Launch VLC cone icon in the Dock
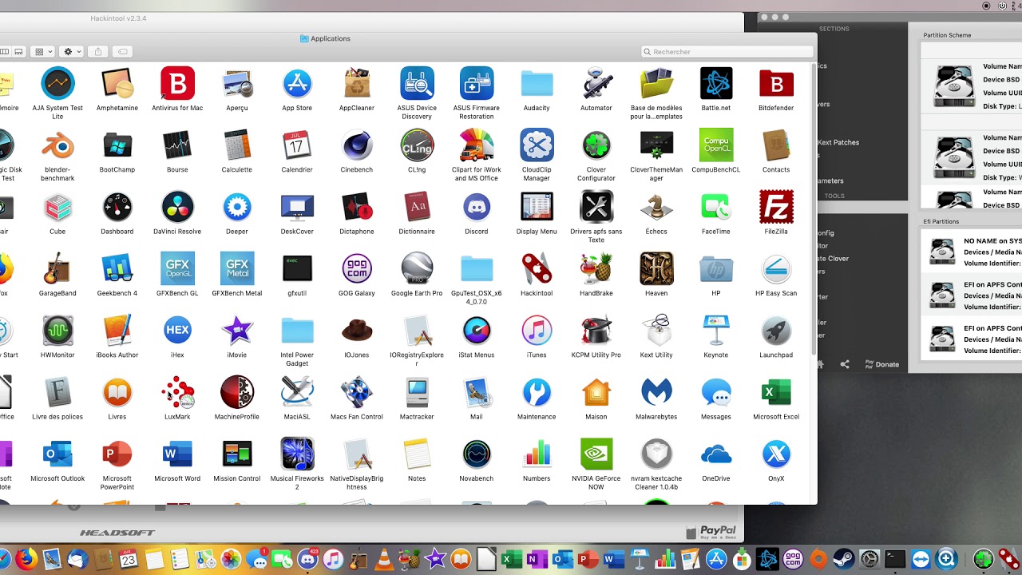 coord(384,559)
